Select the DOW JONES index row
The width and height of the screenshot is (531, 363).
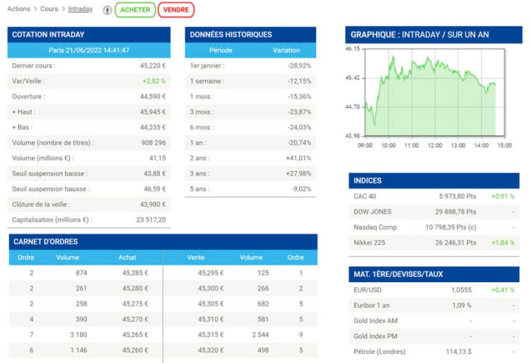pos(434,212)
